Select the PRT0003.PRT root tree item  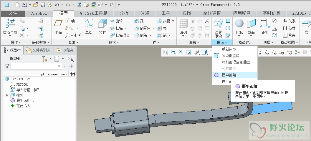pos(17,79)
